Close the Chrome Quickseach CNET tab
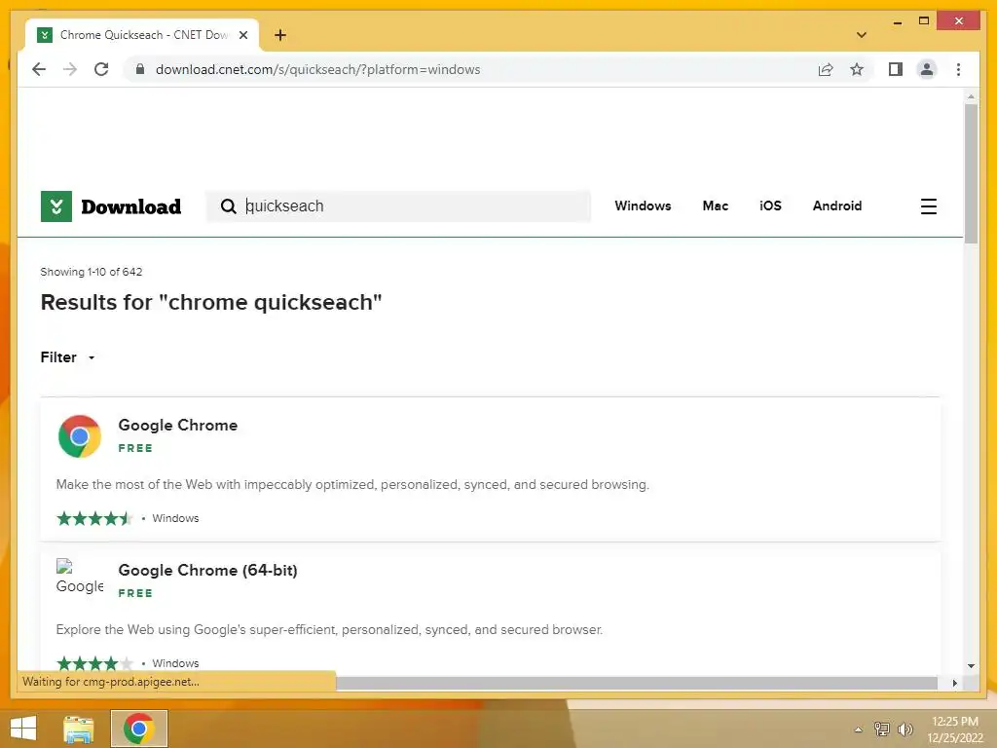Viewport: 997px width, 748px height. pos(242,35)
